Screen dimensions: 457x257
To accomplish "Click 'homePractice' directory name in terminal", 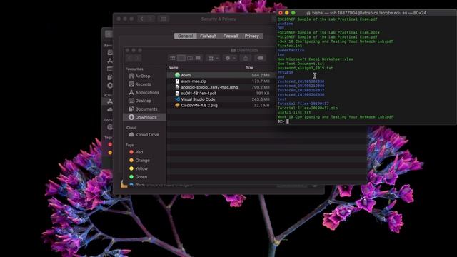I will click(x=291, y=50).
